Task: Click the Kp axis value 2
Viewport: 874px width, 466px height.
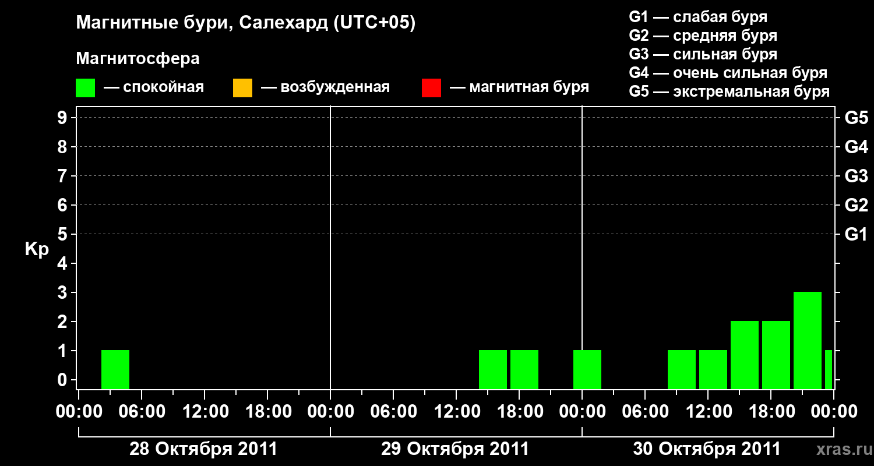Action: (x=64, y=322)
